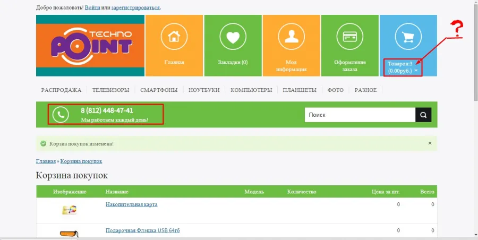478x240 pixels.
Task: Open the ПЛАНШЕТЫ menu
Action: [x=300, y=90]
